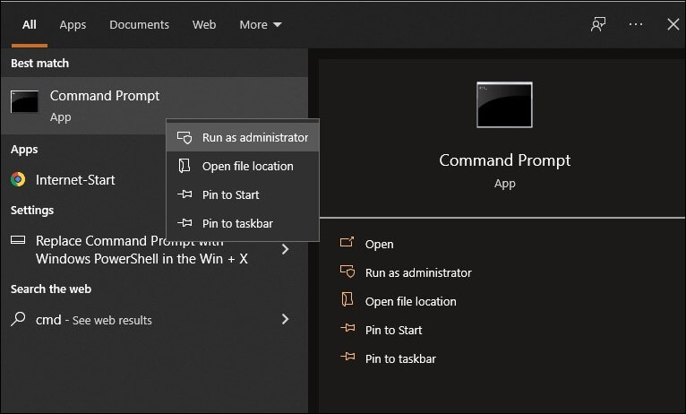686x414 pixels.
Task: Choose Open file location in context menu
Action: [243, 167]
